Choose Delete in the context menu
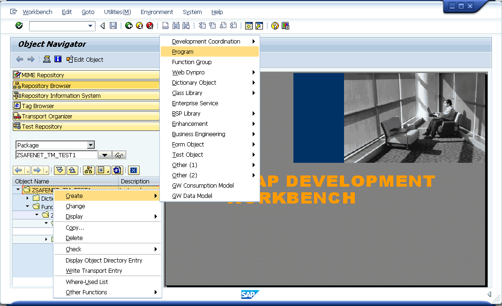 coord(107,238)
